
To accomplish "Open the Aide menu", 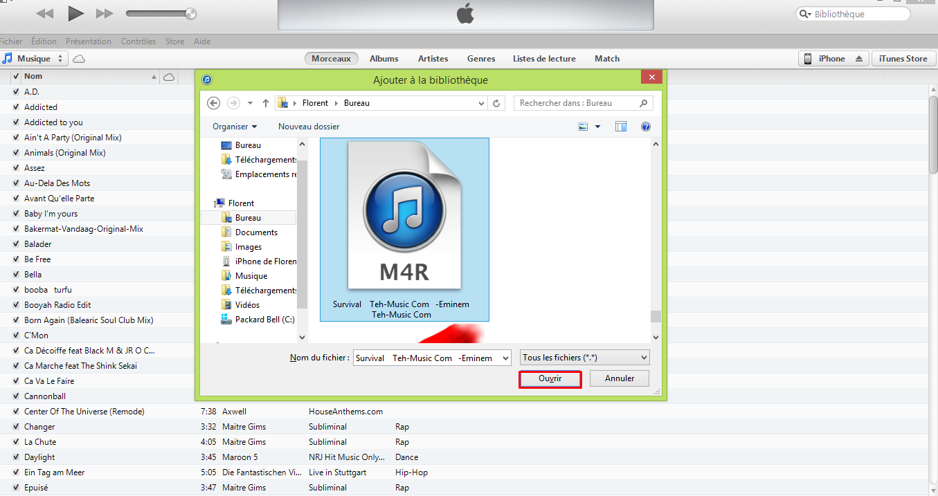I will point(202,42).
